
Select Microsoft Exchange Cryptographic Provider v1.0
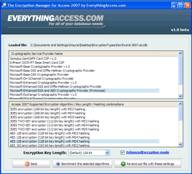click(85, 94)
